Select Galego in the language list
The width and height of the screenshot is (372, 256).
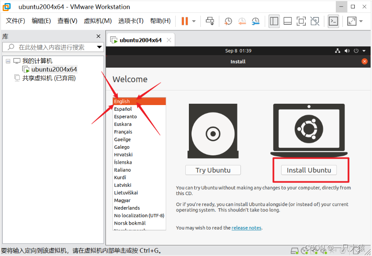(139, 147)
